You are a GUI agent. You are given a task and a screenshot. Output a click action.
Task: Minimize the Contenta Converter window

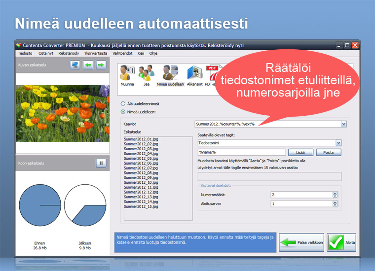[x=339, y=45]
